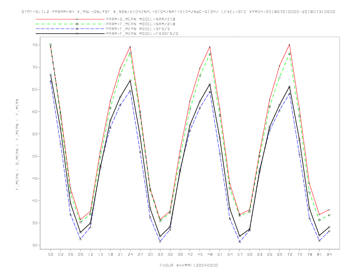Click x-axis tick label 66
Image resolution: width=359 pixels, height=277 pixels.
pos(270,254)
